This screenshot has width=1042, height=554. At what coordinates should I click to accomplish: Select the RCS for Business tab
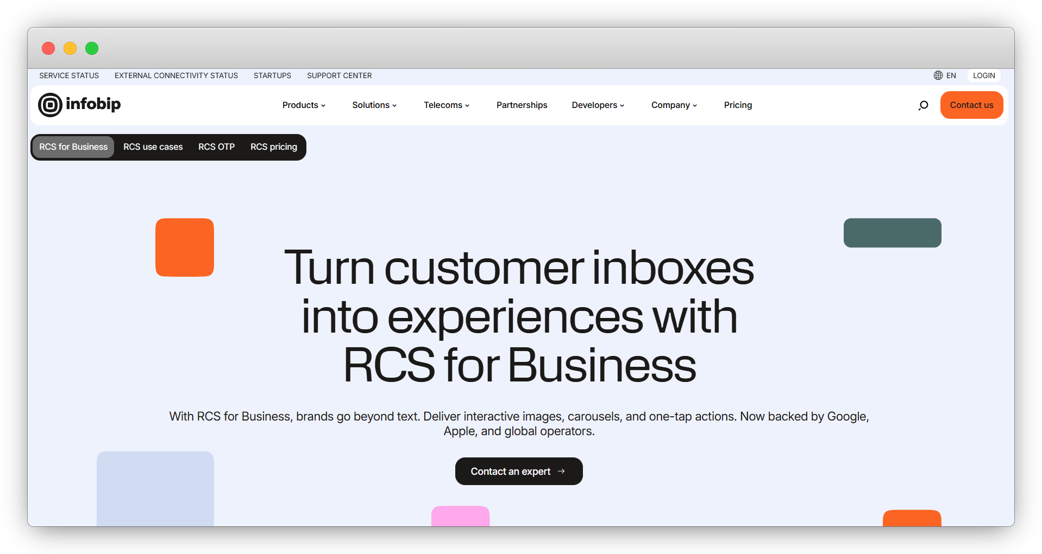point(73,147)
